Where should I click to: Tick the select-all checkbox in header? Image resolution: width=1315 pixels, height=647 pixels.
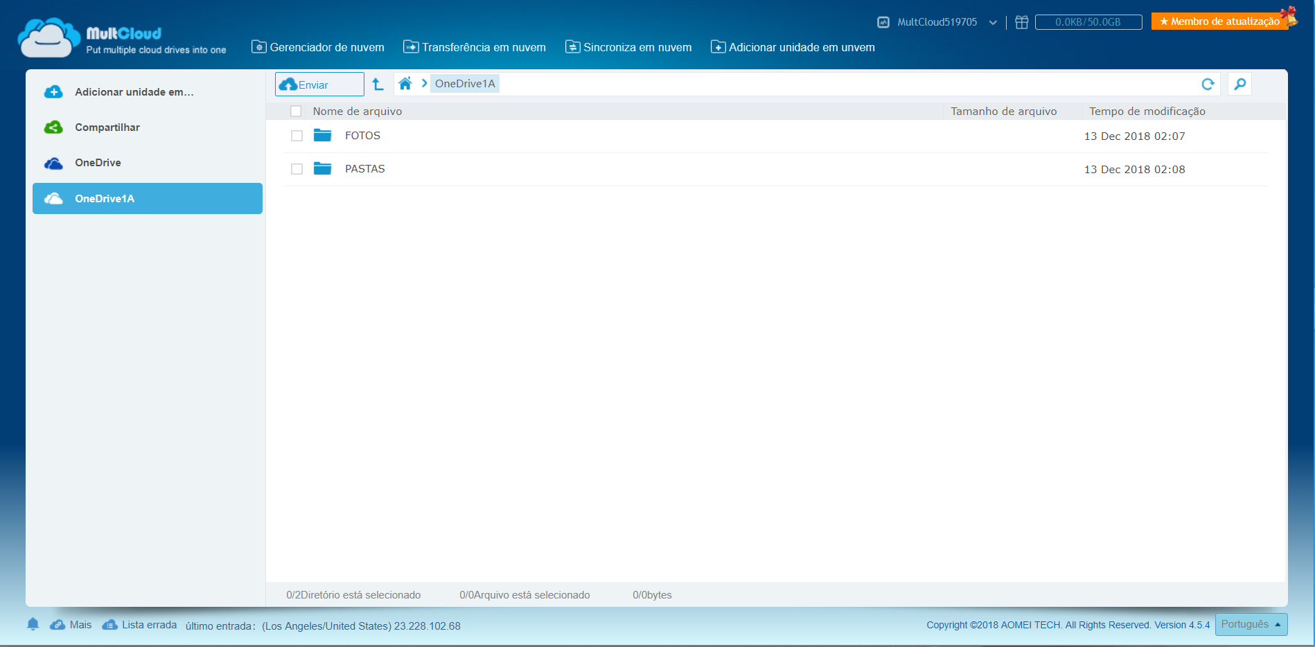pos(296,111)
